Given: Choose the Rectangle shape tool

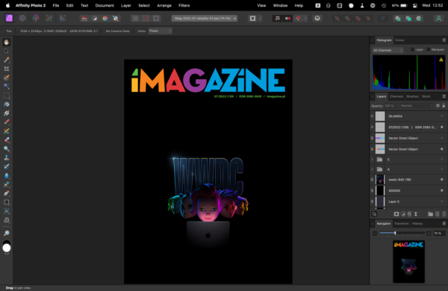Looking at the screenshot, I should click(x=7, y=202).
